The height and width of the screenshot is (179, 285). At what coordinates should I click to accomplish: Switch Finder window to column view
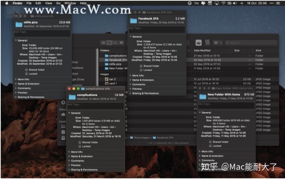click(x=115, y=43)
